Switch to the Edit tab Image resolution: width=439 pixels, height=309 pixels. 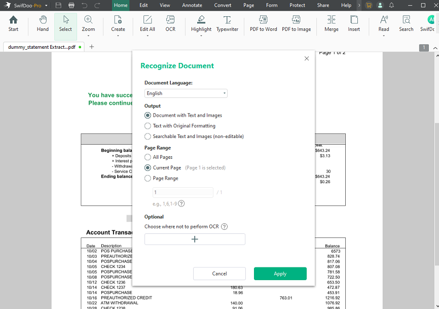coord(143,5)
